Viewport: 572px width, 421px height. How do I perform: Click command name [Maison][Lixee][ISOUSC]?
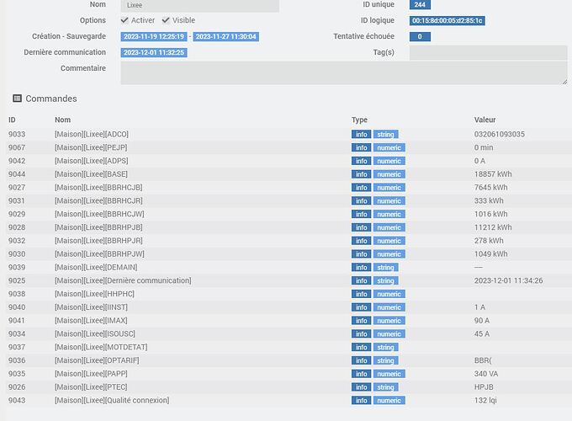tap(95, 333)
